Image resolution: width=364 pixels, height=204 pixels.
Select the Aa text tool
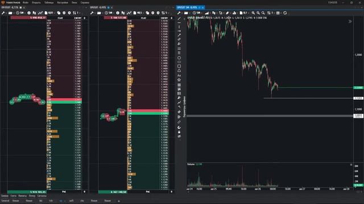coord(179,75)
